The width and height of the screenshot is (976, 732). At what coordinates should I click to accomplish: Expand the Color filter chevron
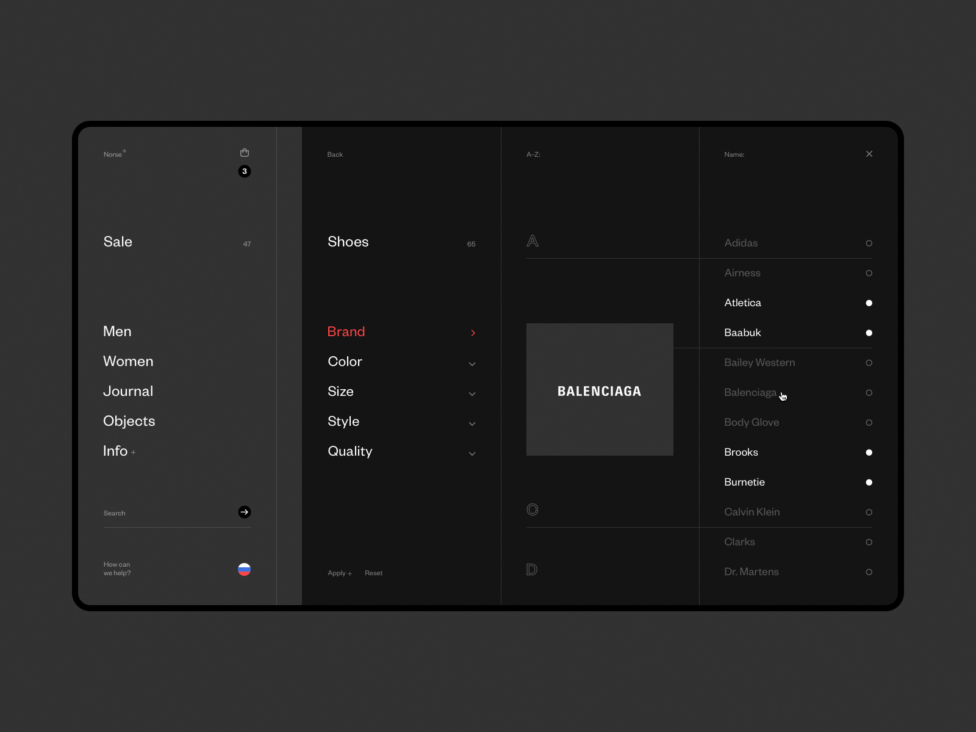[472, 364]
